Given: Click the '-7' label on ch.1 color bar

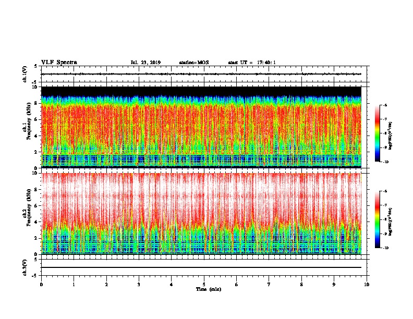Looking at the screenshot, I should tap(385, 119).
